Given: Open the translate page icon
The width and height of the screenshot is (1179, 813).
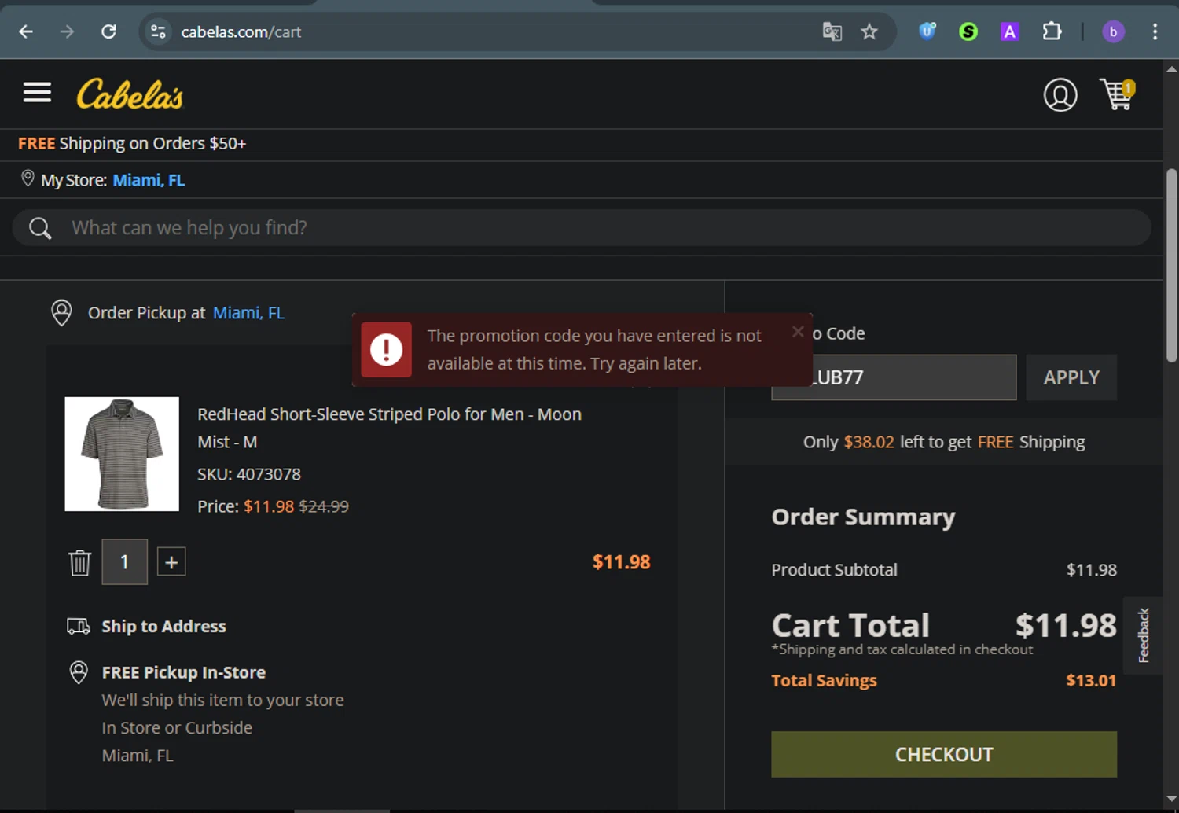Looking at the screenshot, I should coord(832,31).
